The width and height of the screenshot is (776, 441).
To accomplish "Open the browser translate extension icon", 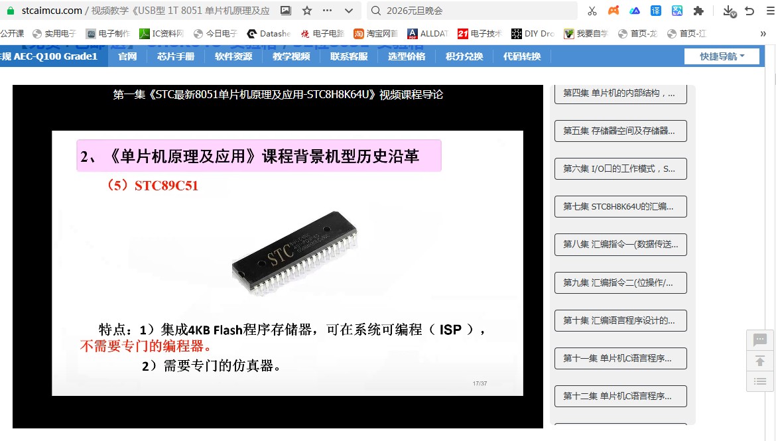I will 655,10.
